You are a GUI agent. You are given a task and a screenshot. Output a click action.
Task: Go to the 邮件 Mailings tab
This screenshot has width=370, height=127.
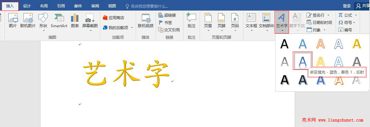[x=78, y=6]
